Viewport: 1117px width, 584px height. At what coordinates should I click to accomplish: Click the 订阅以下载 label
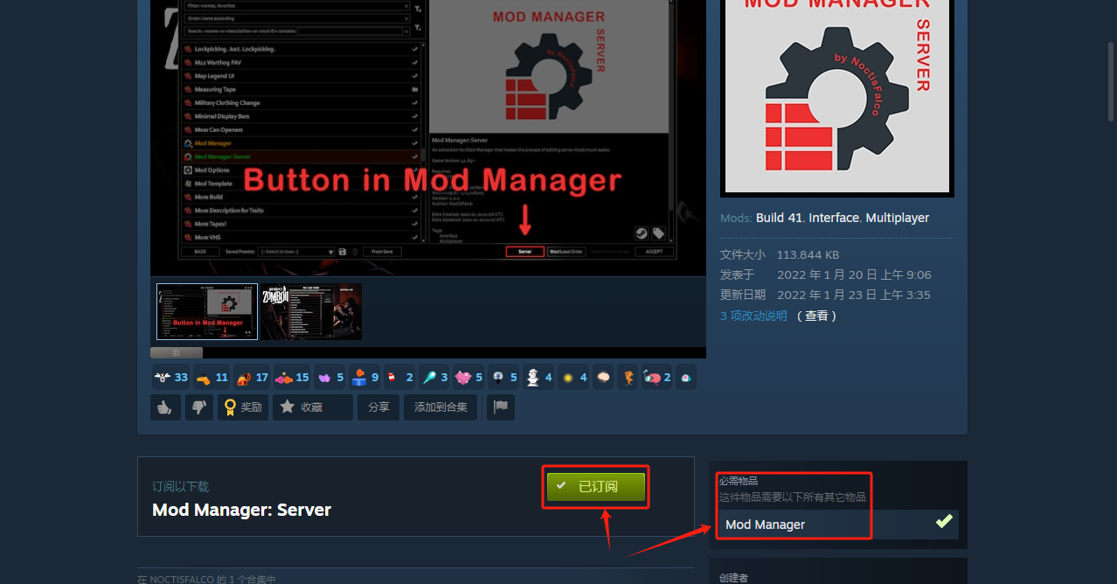181,486
